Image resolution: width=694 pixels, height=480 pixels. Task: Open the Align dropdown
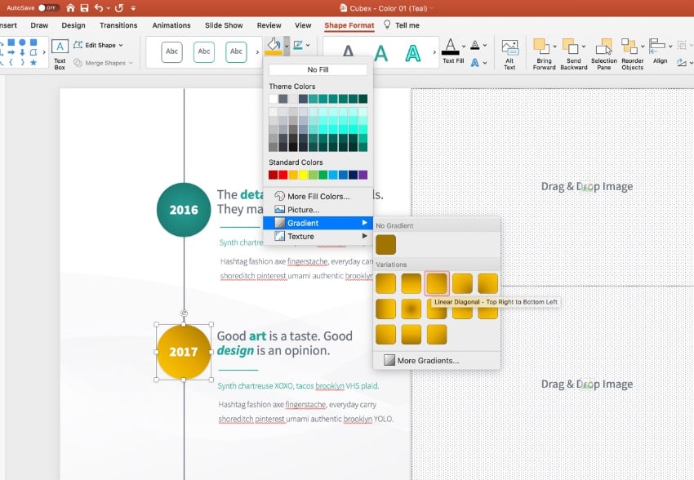[660, 52]
